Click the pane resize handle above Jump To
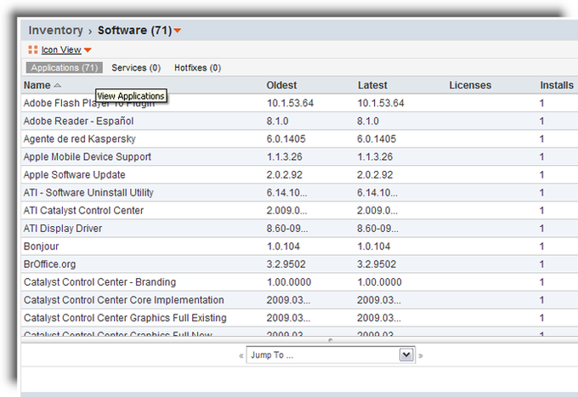The image size is (578, 397). point(331,340)
